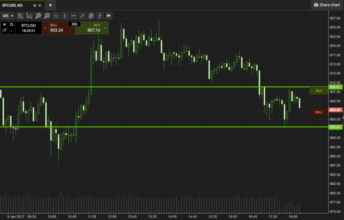The height and width of the screenshot is (220, 344).
Task: Click the SELL label on the chart
Action: click(319, 112)
